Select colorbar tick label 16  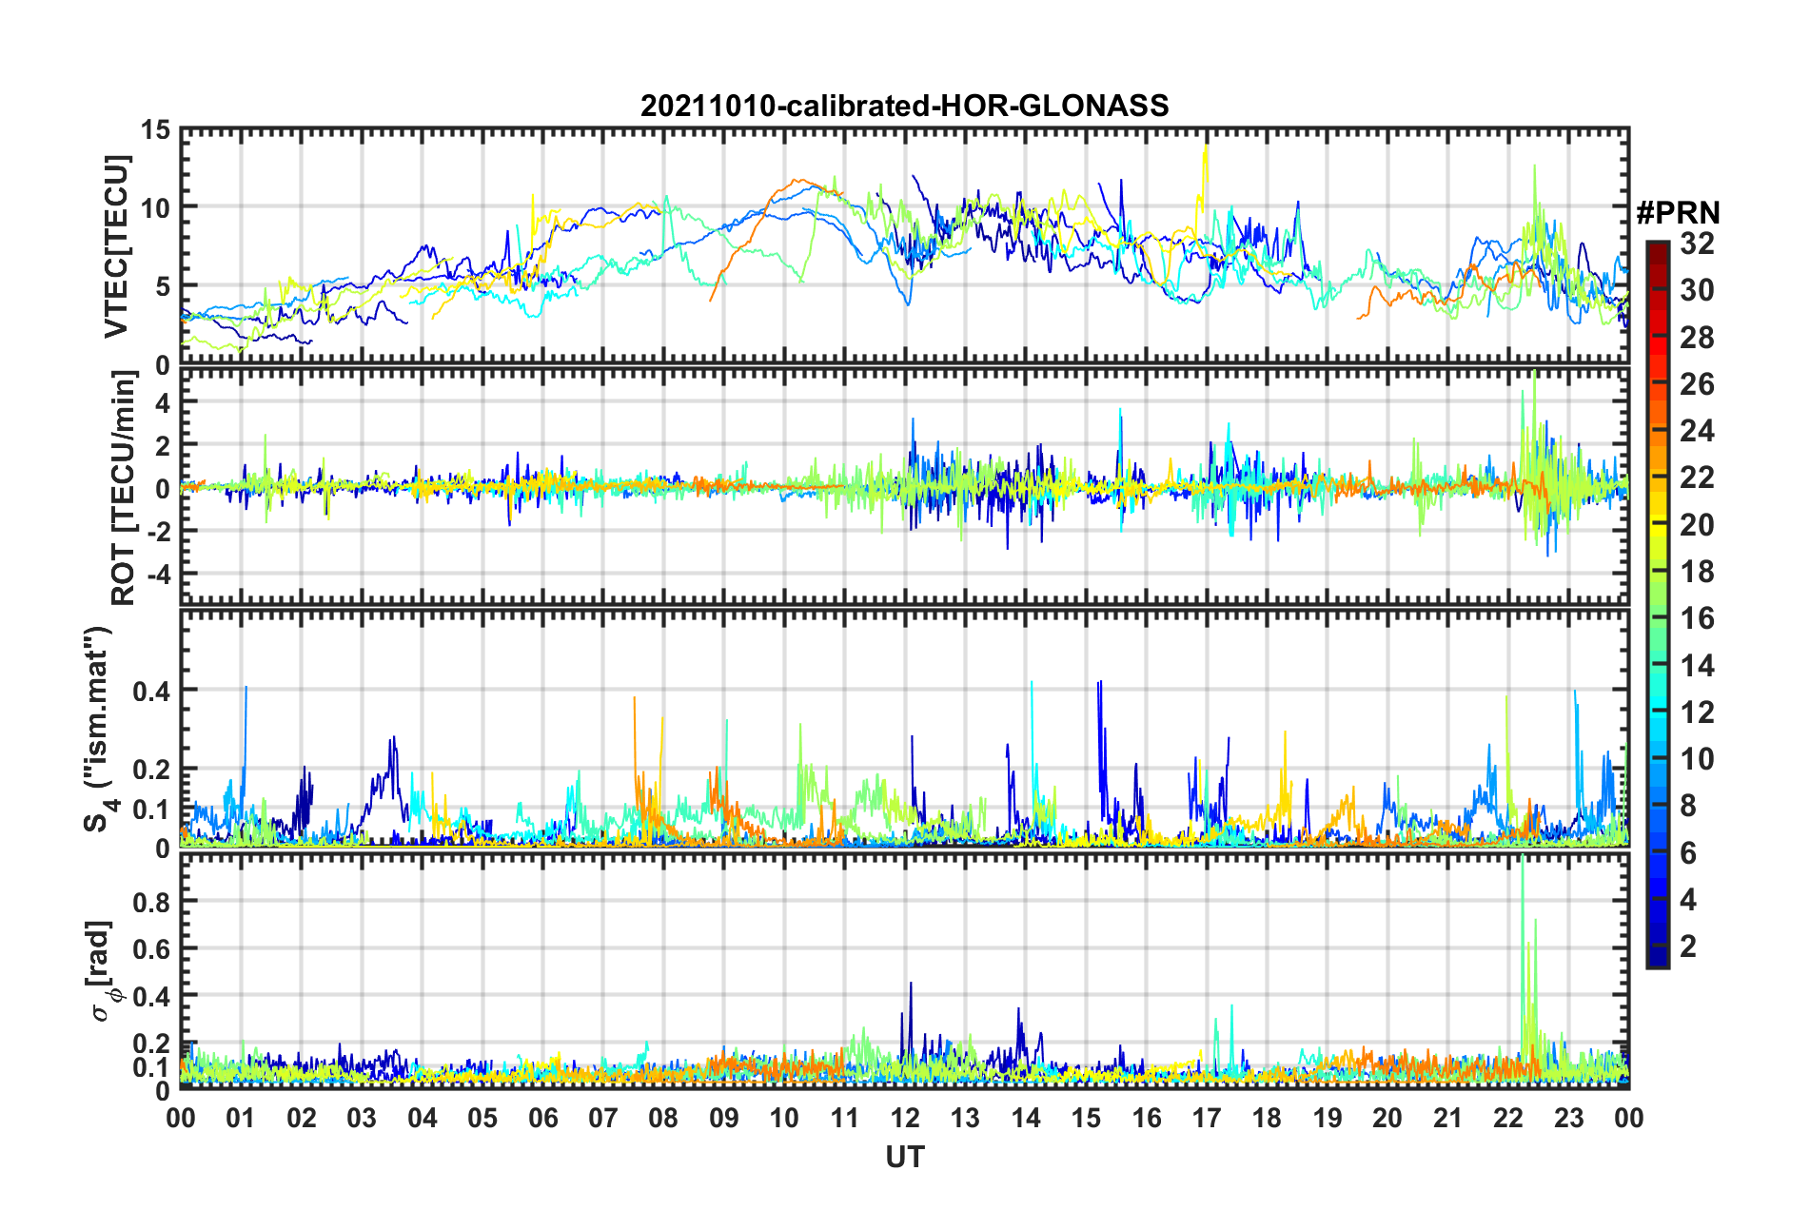tap(1697, 618)
